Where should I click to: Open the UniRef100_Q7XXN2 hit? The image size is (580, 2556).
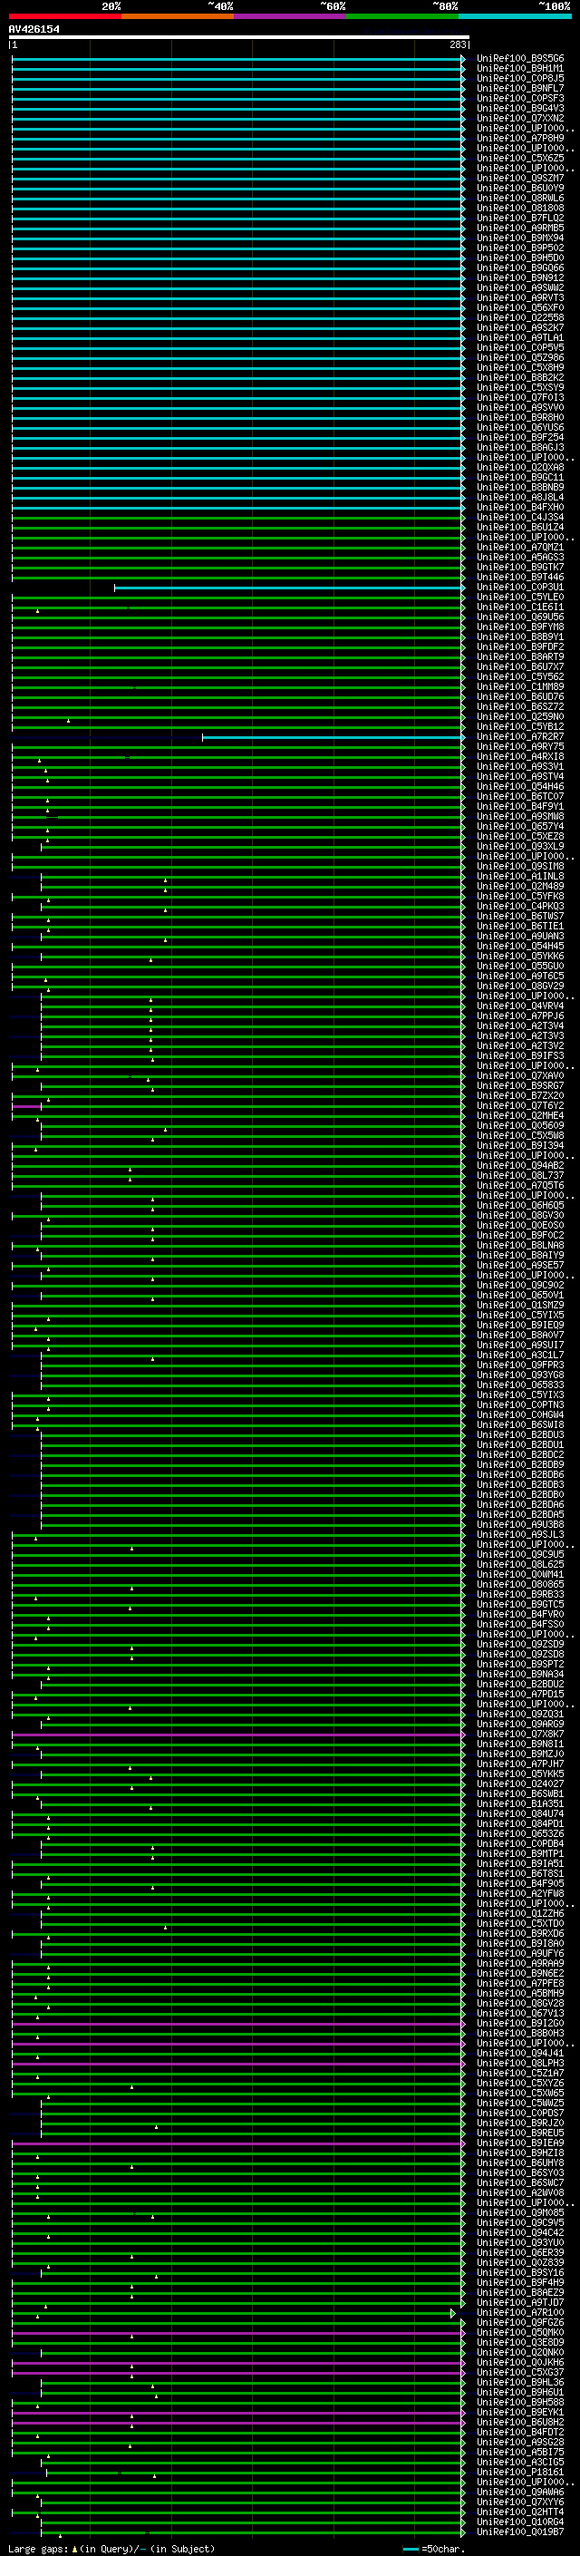tap(520, 118)
